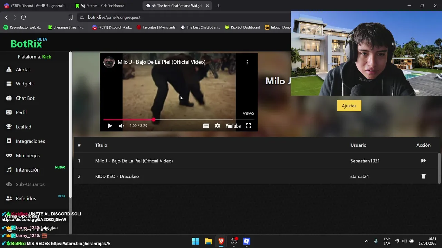Open Alertas in the sidebar
This screenshot has width=442, height=248.
(23, 69)
